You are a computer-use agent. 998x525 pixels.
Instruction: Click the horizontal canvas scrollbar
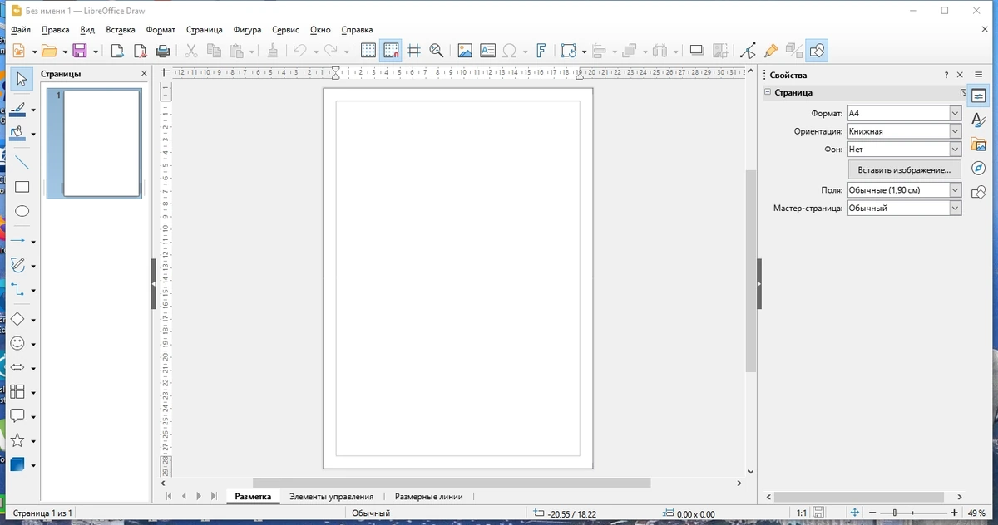[x=451, y=483]
